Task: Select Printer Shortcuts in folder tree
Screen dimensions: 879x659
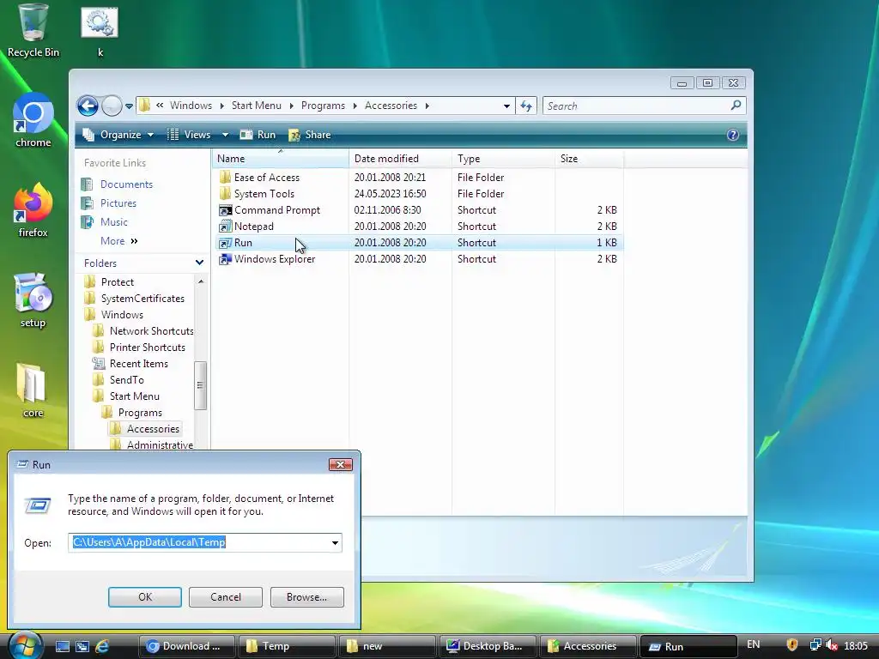Action: tap(147, 347)
